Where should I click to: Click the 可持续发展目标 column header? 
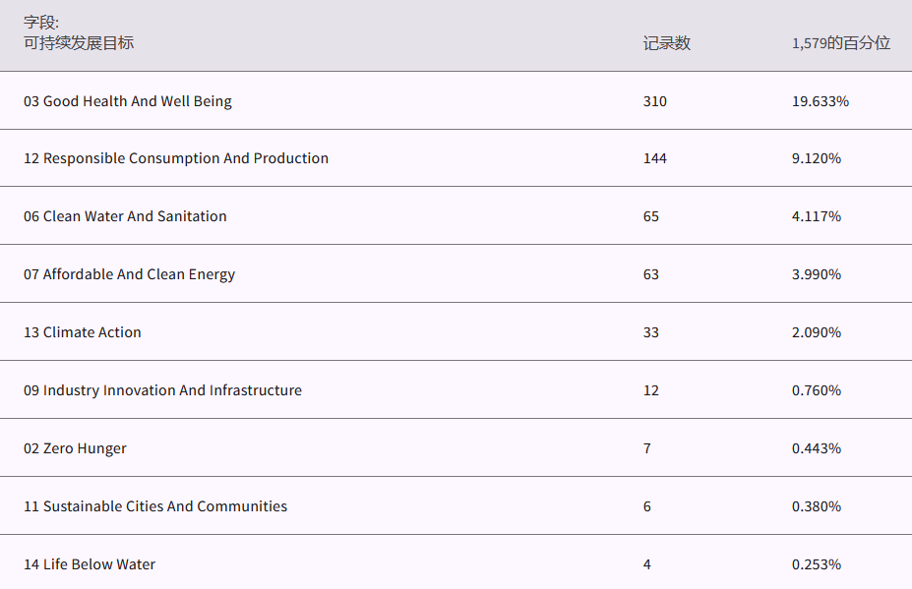79,43
